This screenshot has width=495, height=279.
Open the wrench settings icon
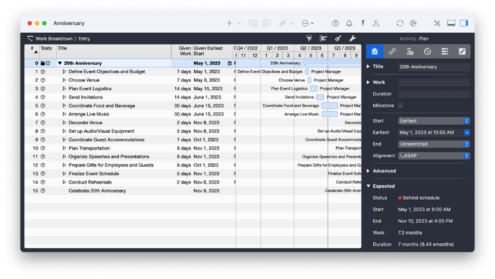[x=353, y=39]
